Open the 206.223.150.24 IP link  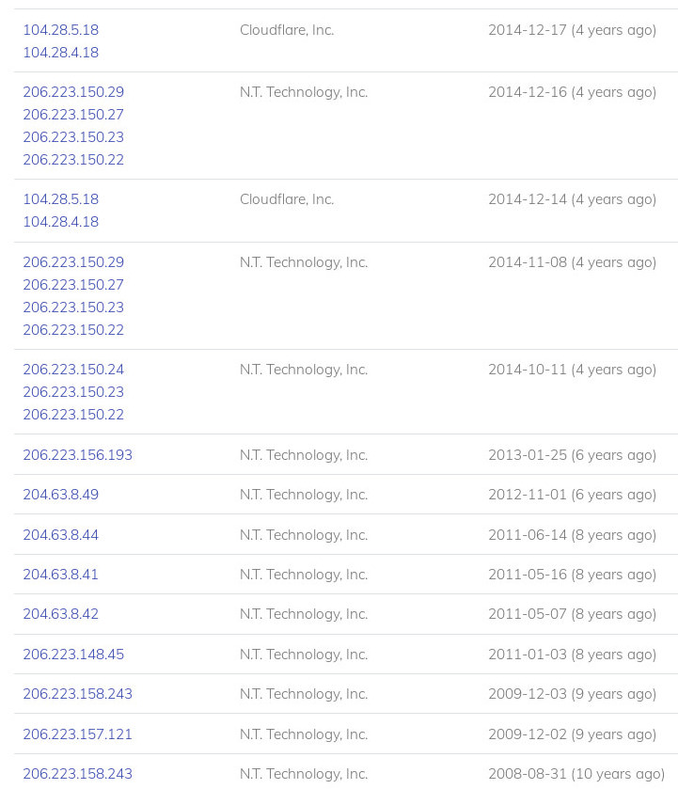click(73, 370)
